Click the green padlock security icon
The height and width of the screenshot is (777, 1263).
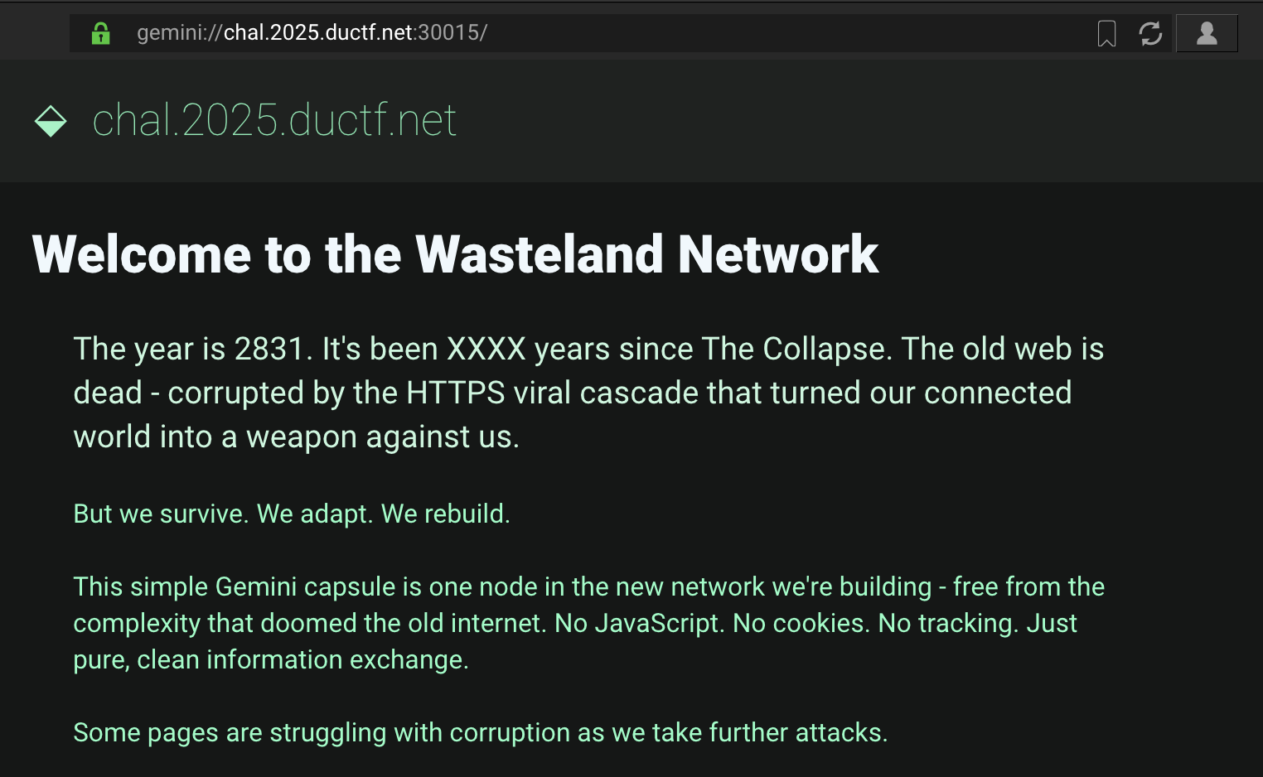100,33
